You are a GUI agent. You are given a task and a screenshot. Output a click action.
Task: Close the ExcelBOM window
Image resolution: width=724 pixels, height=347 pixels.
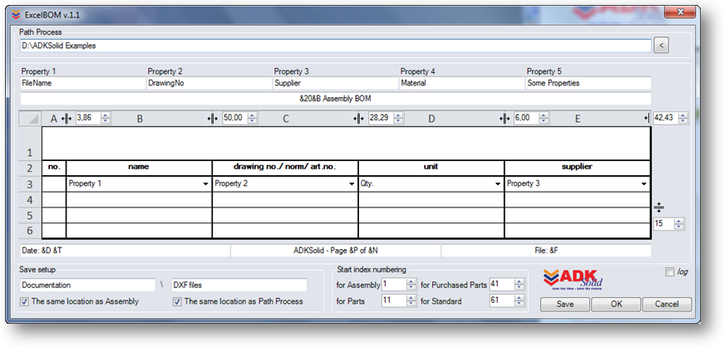point(681,12)
